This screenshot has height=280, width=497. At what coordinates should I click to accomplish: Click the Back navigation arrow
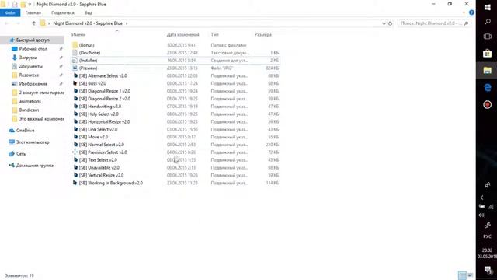click(x=7, y=23)
